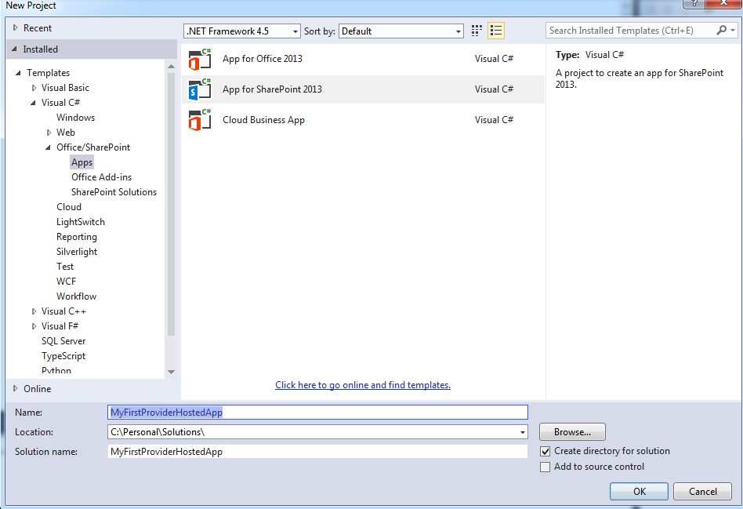
Task: Expand the Visual C++ node arrow
Action: tap(34, 311)
